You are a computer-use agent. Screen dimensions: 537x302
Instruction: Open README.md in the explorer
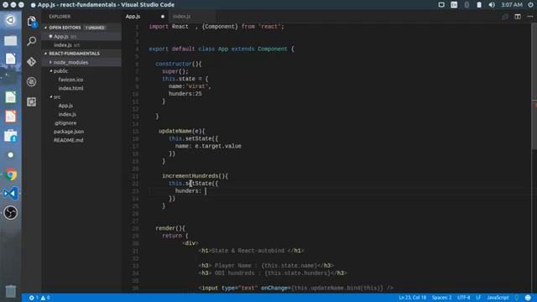click(68, 140)
